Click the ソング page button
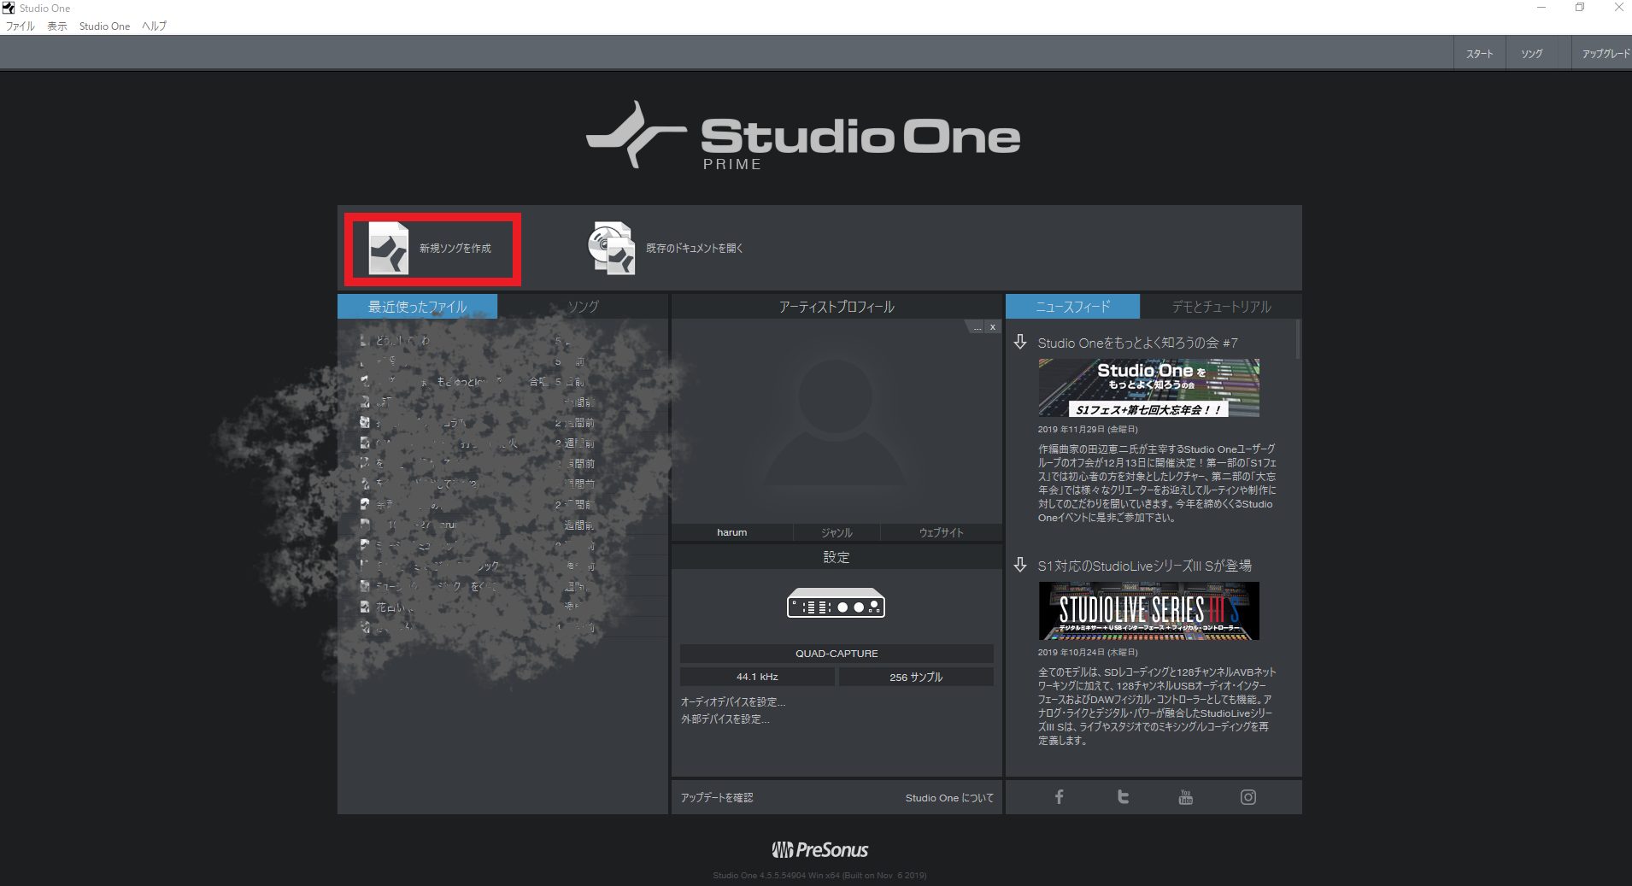1632x886 pixels. coord(1531,53)
